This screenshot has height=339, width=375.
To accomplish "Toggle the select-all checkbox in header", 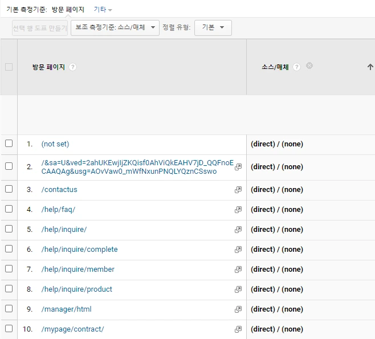I will point(9,67).
